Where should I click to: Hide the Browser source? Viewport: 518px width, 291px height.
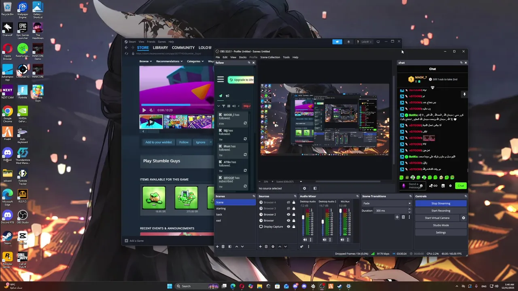click(289, 221)
